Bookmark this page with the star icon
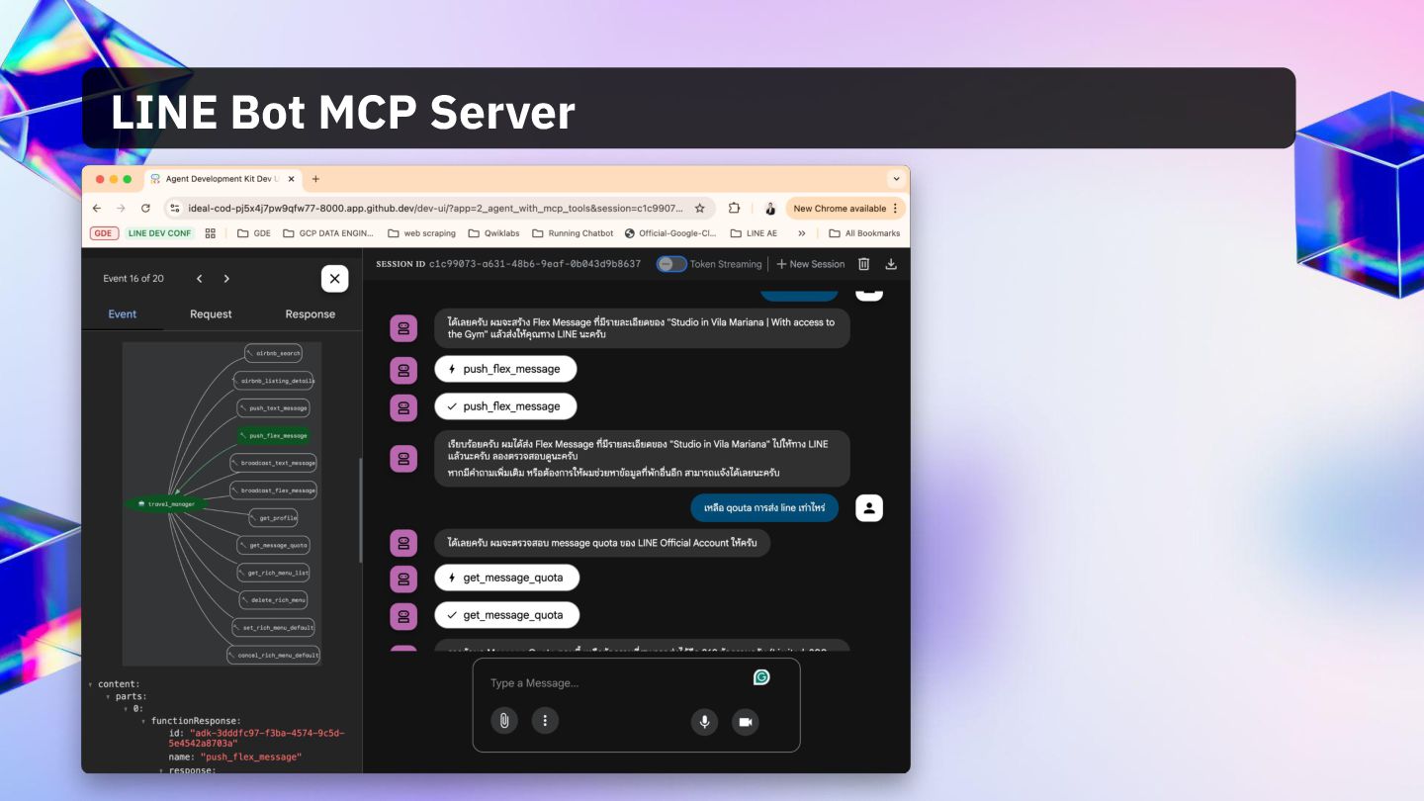Viewport: 1424px width, 801px height. coord(699,209)
